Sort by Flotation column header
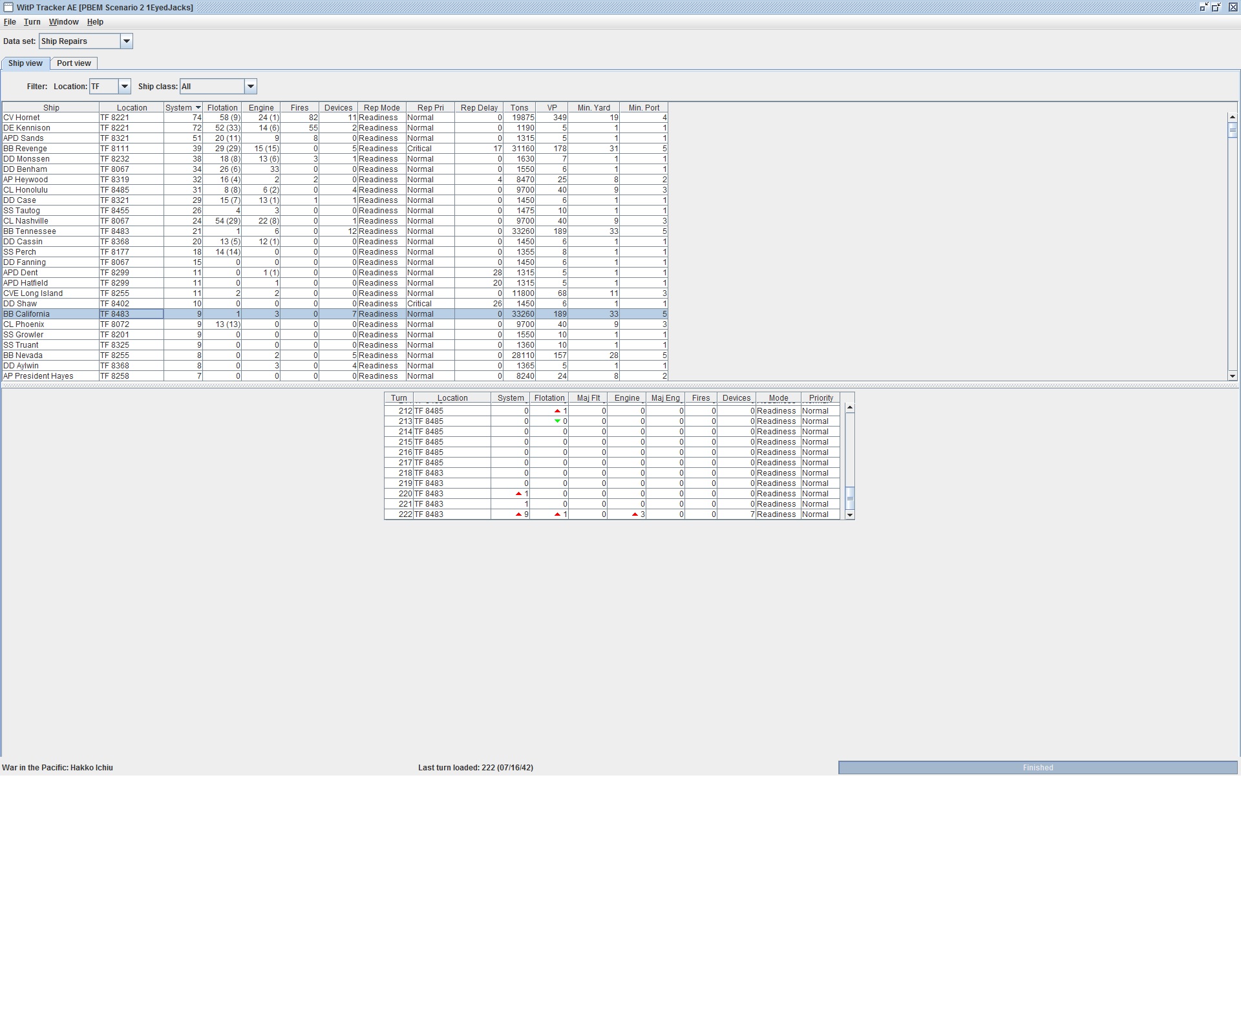The image size is (1241, 1014). [x=222, y=108]
